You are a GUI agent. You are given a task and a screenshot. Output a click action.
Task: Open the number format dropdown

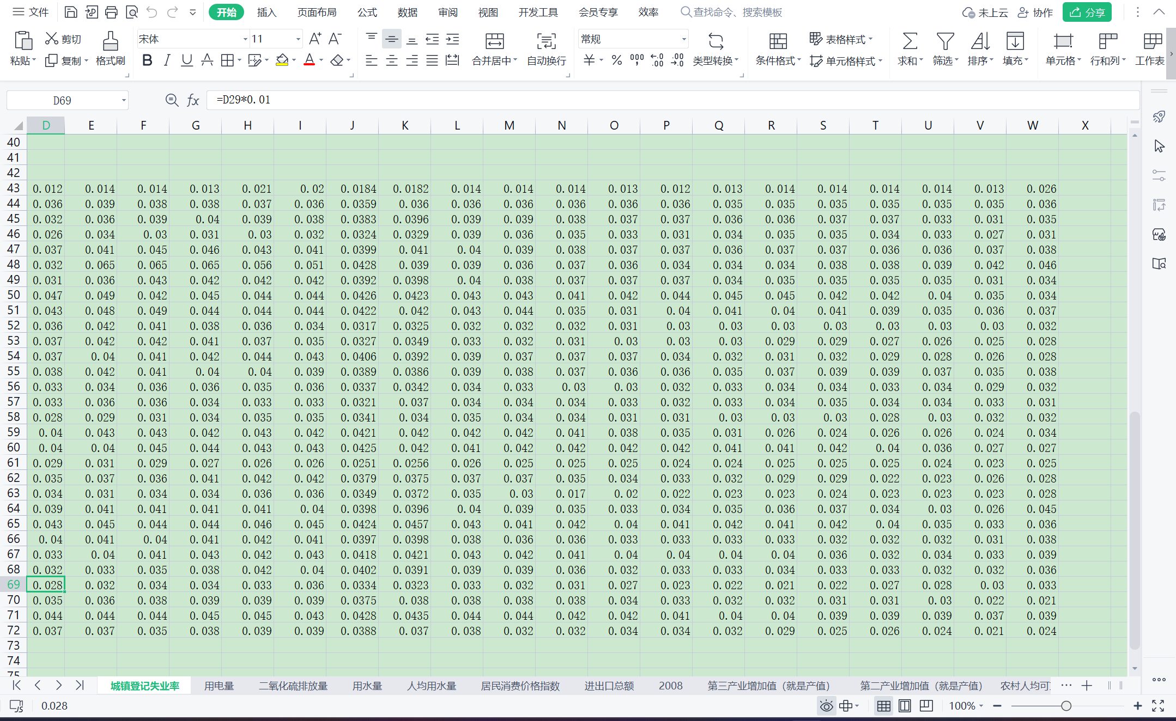point(683,39)
